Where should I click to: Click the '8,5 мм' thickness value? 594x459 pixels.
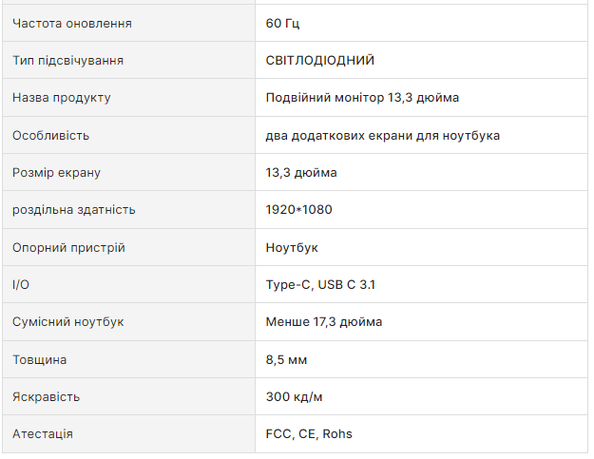coord(287,360)
